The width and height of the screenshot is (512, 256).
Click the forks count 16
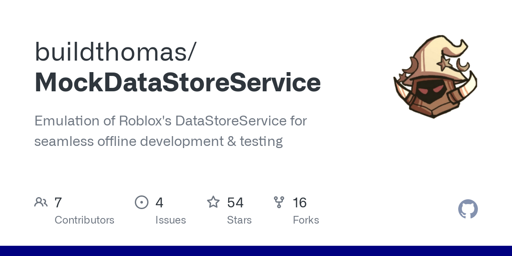point(300,202)
